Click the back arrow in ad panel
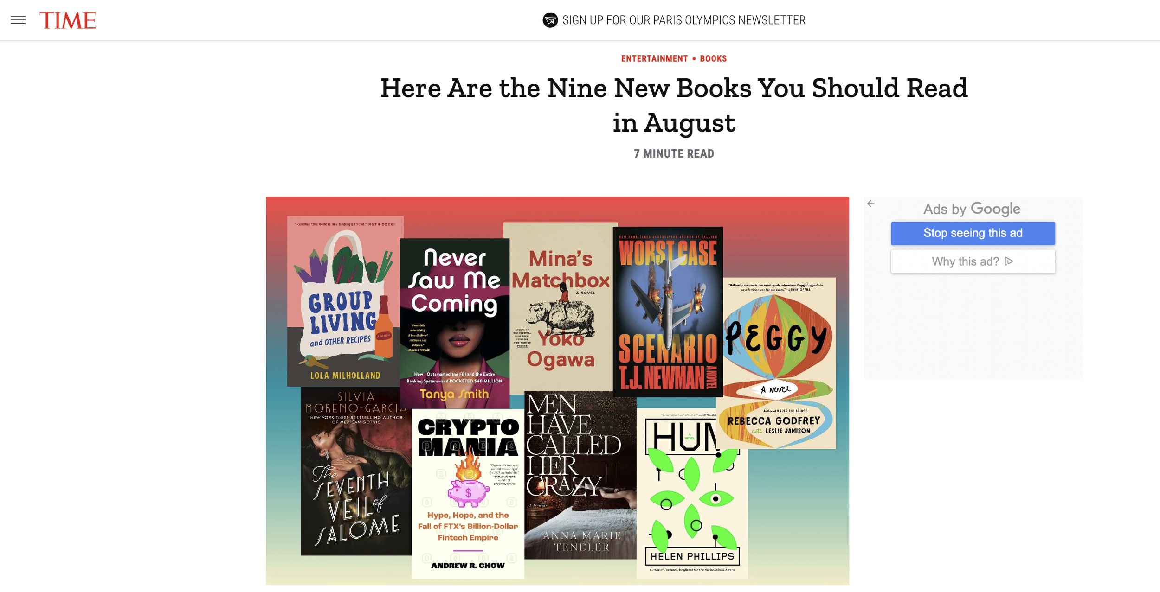The height and width of the screenshot is (592, 1160). coord(870,204)
